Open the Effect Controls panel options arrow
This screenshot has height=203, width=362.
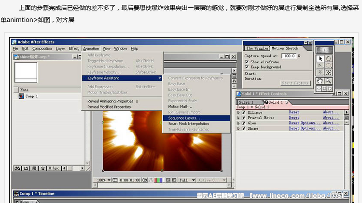click(x=346, y=112)
